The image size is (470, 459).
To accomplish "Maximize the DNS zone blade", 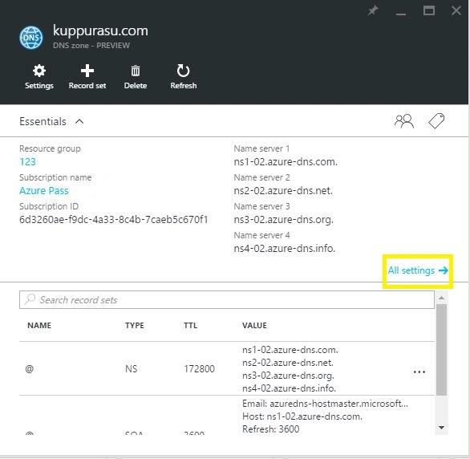I will (429, 10).
